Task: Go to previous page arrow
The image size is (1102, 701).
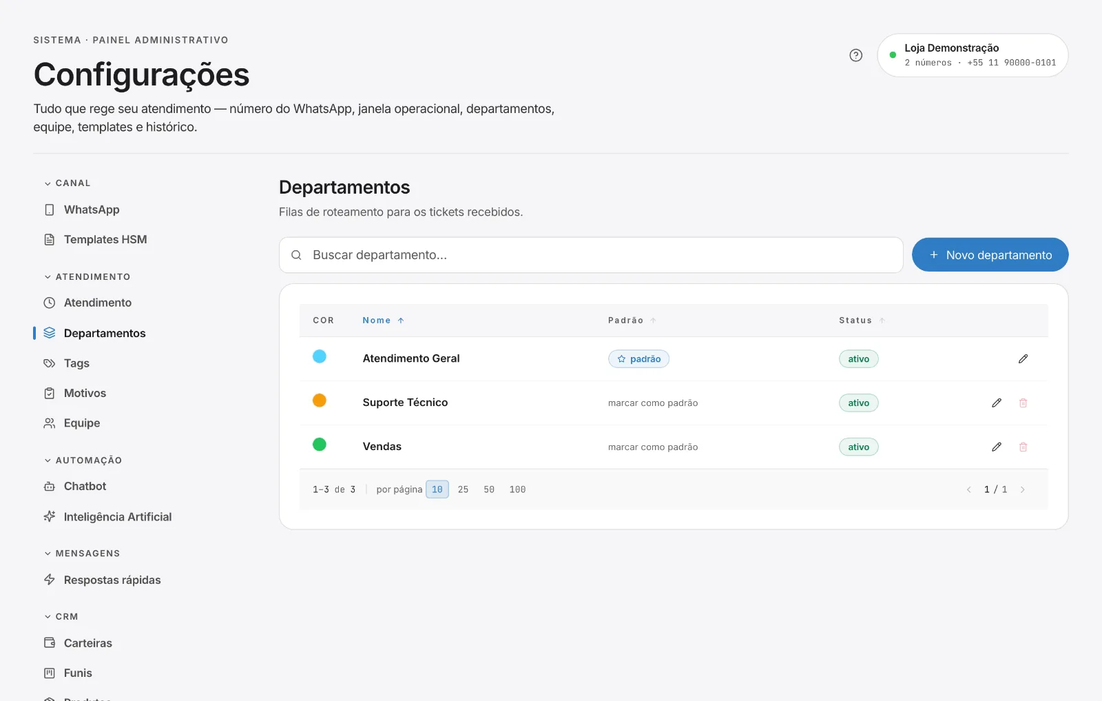Action: point(968,489)
